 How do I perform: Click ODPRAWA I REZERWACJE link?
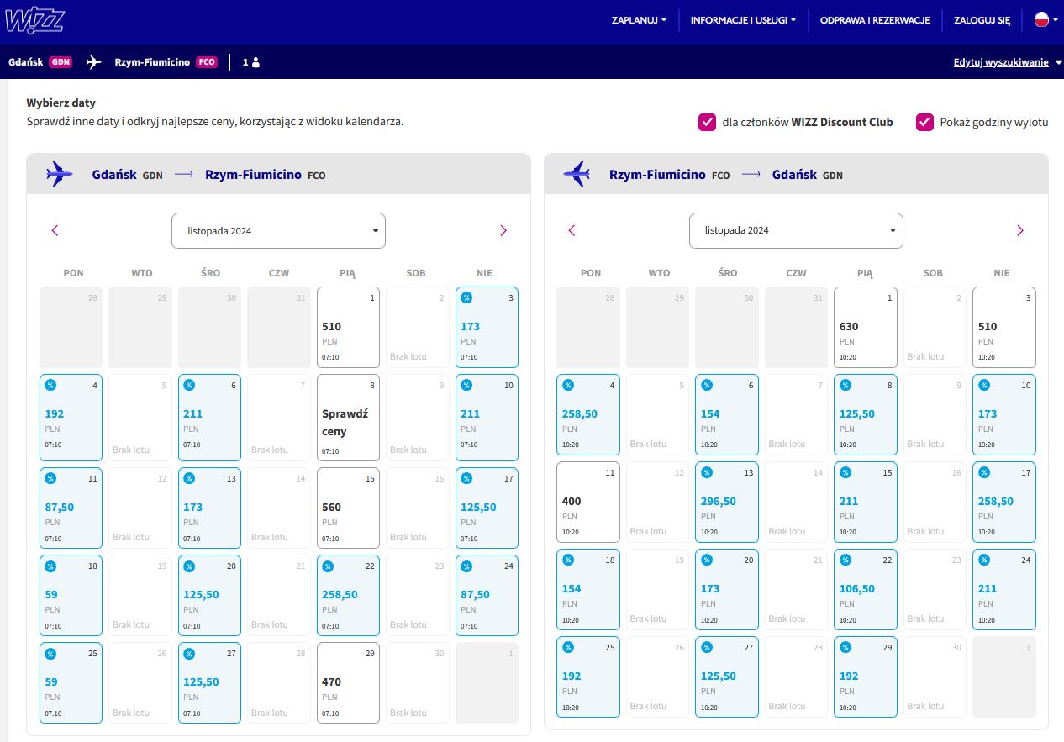point(875,20)
